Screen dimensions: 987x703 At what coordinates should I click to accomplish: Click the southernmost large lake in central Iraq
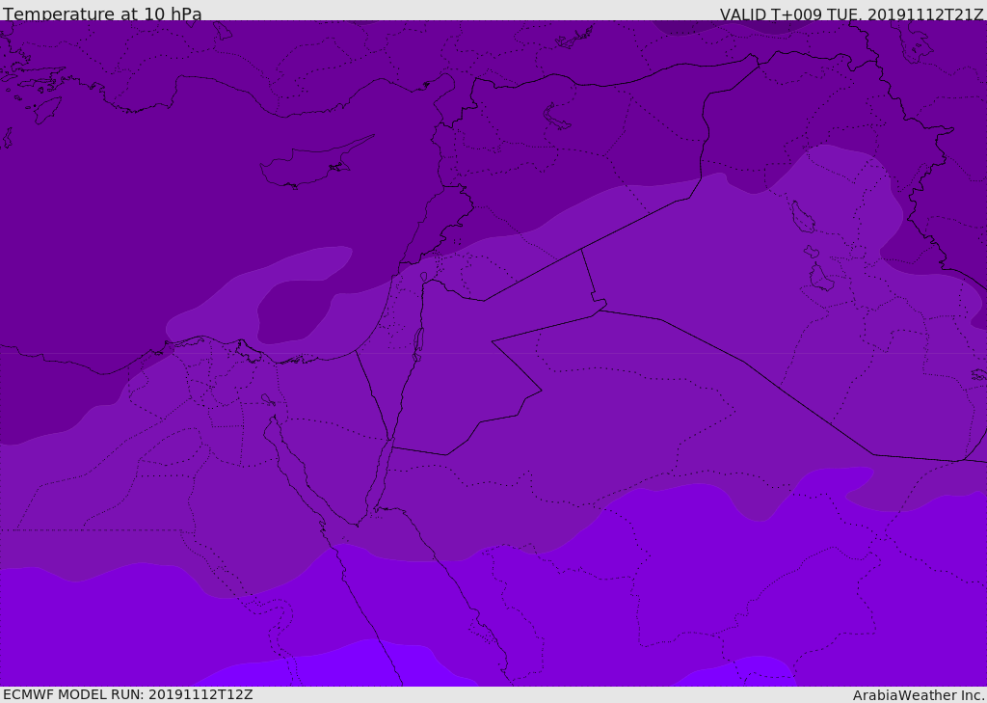click(x=820, y=278)
